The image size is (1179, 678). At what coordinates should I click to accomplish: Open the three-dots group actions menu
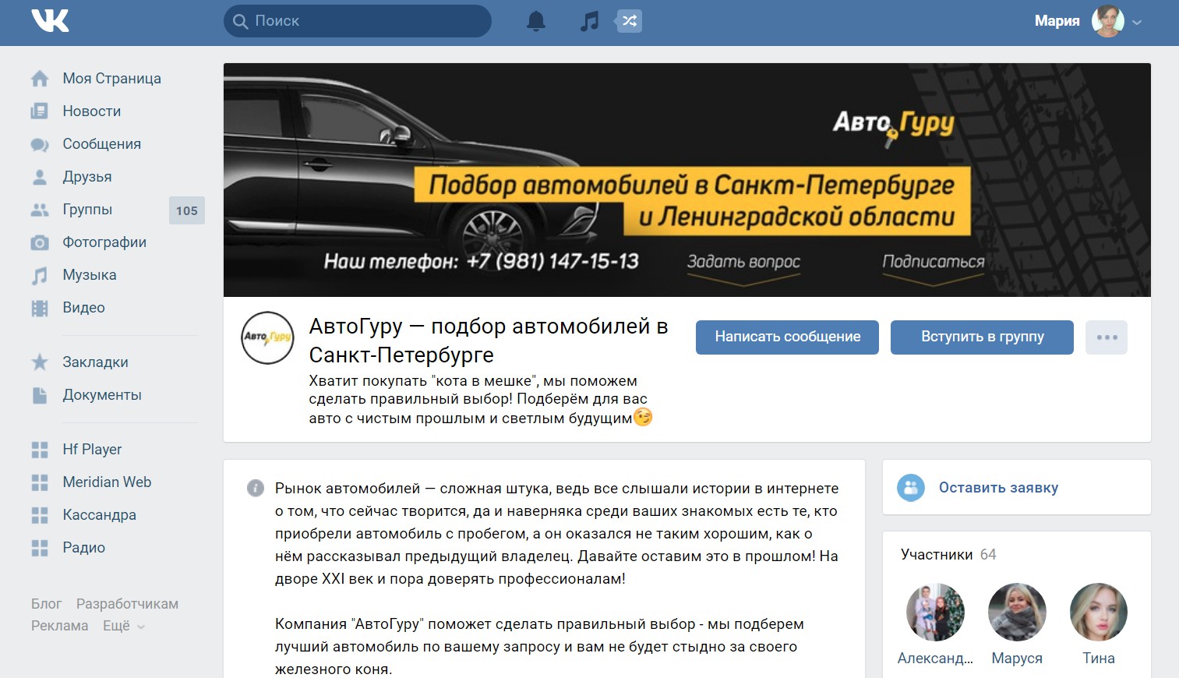1107,337
